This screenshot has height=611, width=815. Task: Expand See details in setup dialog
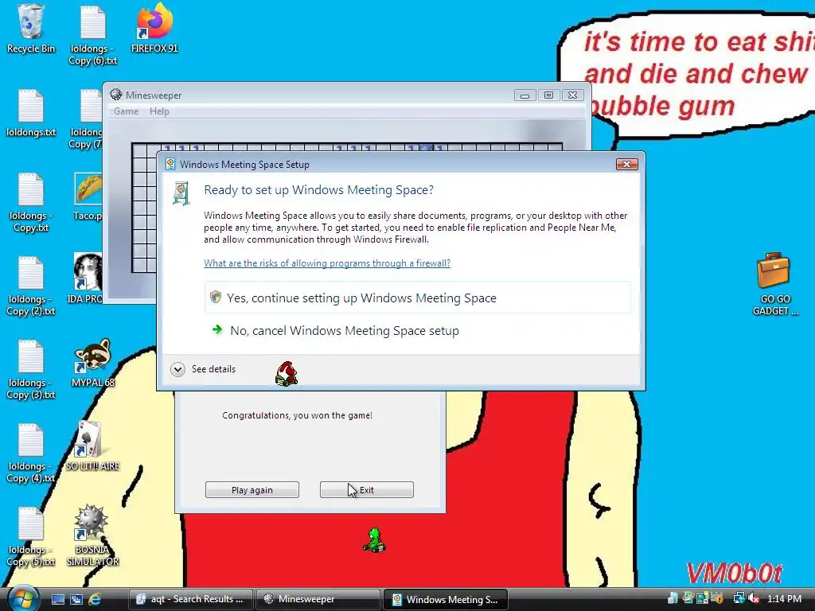coord(203,369)
